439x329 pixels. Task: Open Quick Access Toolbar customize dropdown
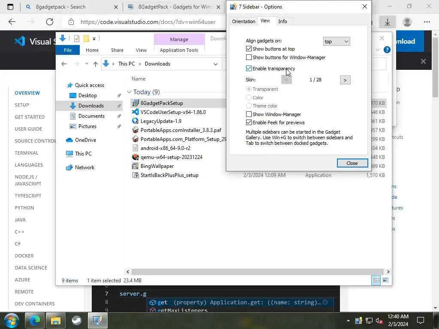94,39
